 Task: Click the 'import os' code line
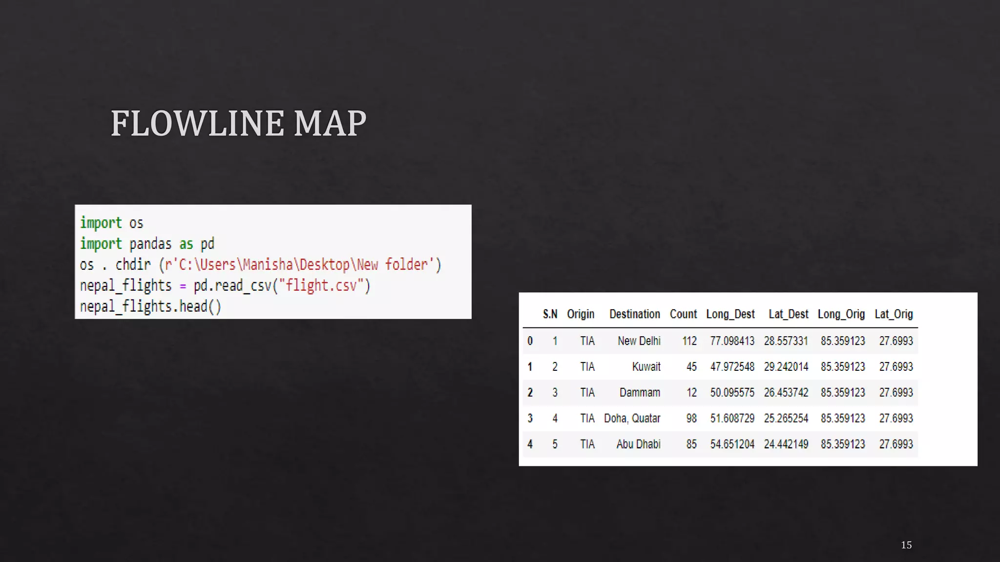point(111,223)
